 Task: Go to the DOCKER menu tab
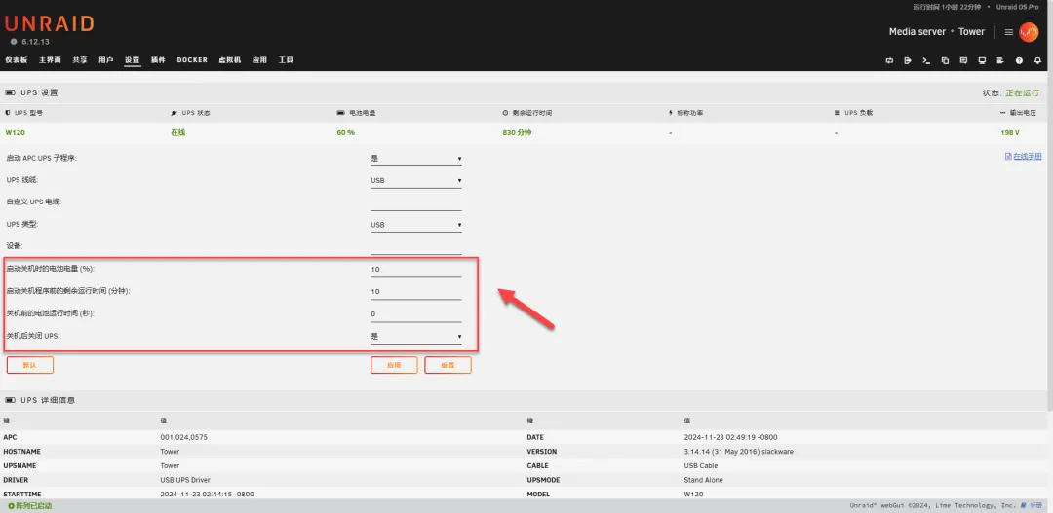(x=192, y=60)
